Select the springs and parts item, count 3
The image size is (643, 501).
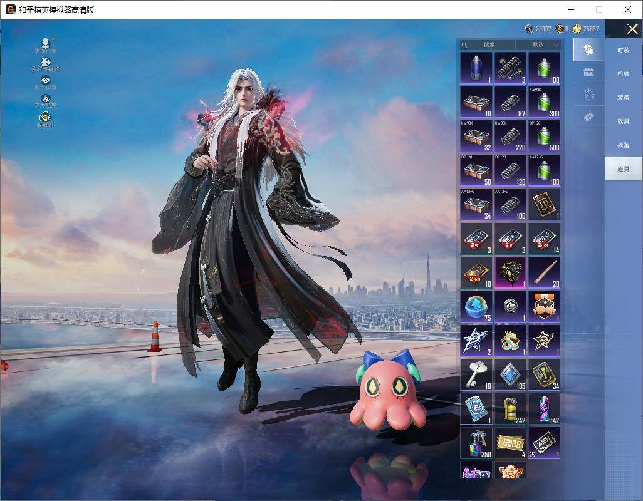(x=510, y=68)
